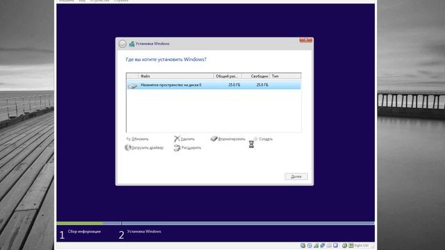The height and width of the screenshot is (250, 445).
Task: Click the Расширить extend partition link
Action: tap(187, 148)
